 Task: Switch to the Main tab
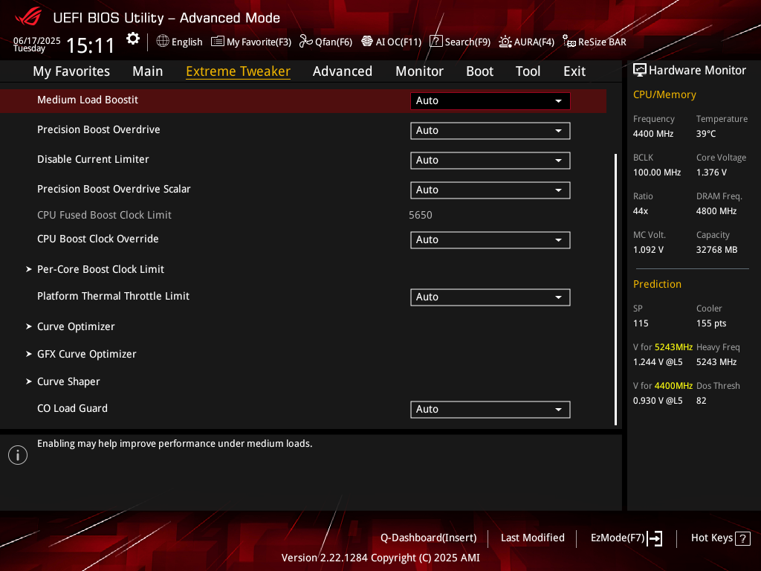click(148, 71)
